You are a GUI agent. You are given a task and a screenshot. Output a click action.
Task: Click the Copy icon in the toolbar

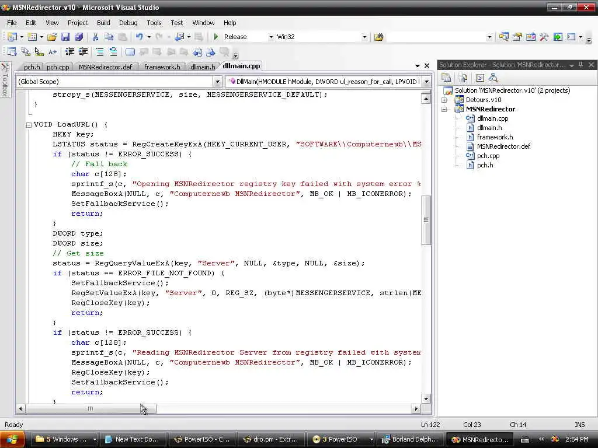click(109, 37)
